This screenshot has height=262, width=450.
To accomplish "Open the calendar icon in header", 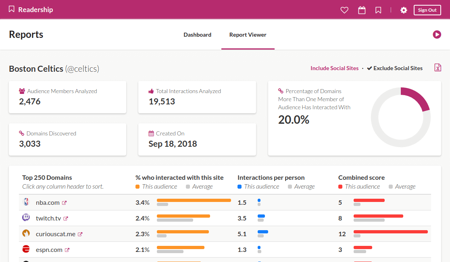I will (362, 10).
